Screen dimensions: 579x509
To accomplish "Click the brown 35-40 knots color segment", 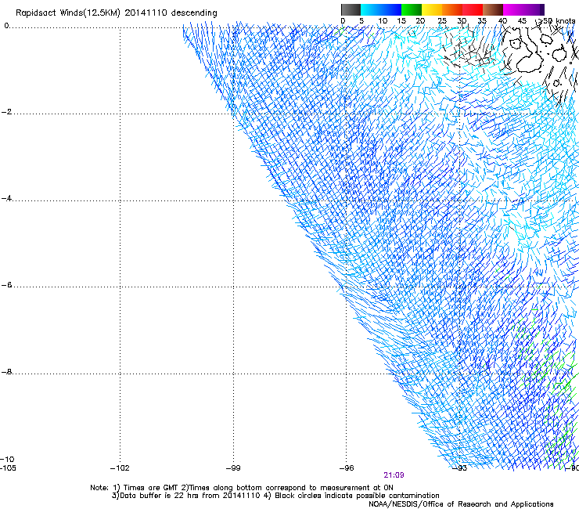I will (493, 9).
